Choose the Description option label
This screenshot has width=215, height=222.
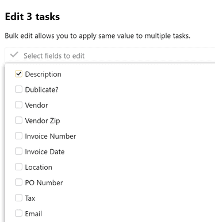43,75
